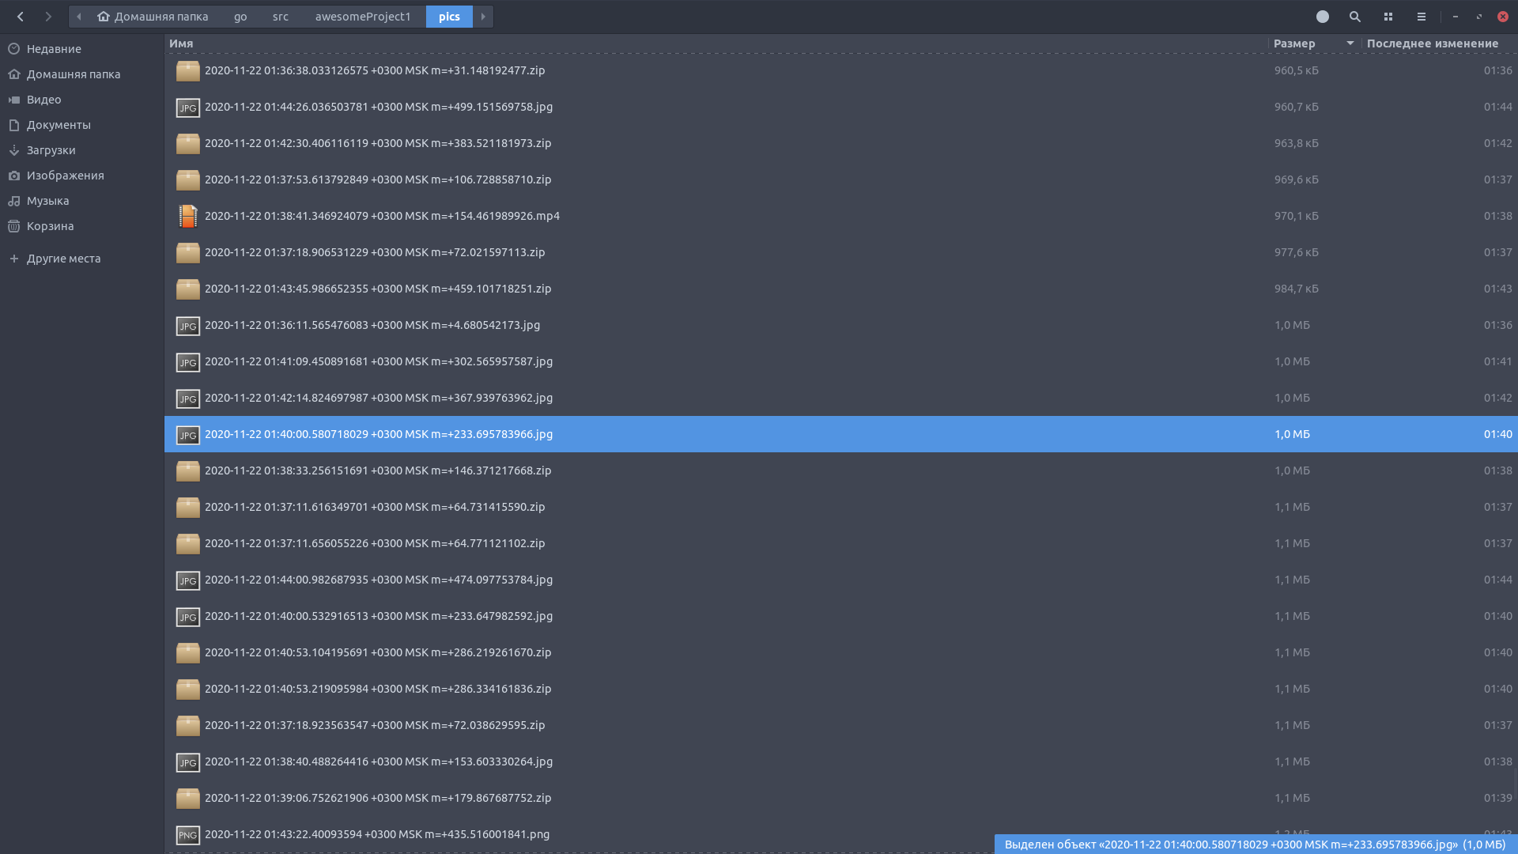Screen dimensions: 1518x854
Task: Sort by the Имя column header
Action: (x=181, y=43)
